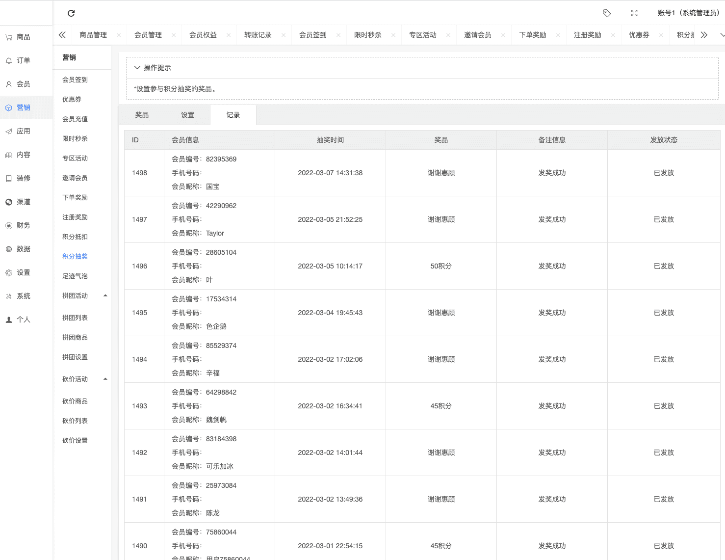Open the tab list dropdown arrow
Viewport: 725px width, 560px height.
pyautogui.click(x=722, y=35)
